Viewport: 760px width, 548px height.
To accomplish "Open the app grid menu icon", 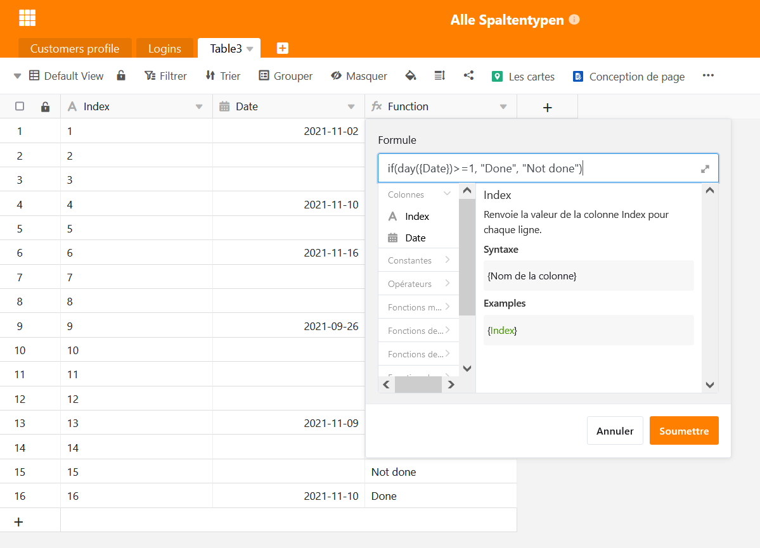I will point(27,18).
